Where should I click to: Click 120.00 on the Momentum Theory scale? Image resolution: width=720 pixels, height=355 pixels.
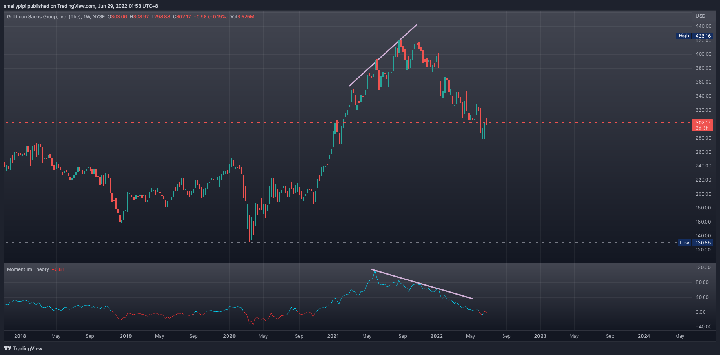(703, 268)
